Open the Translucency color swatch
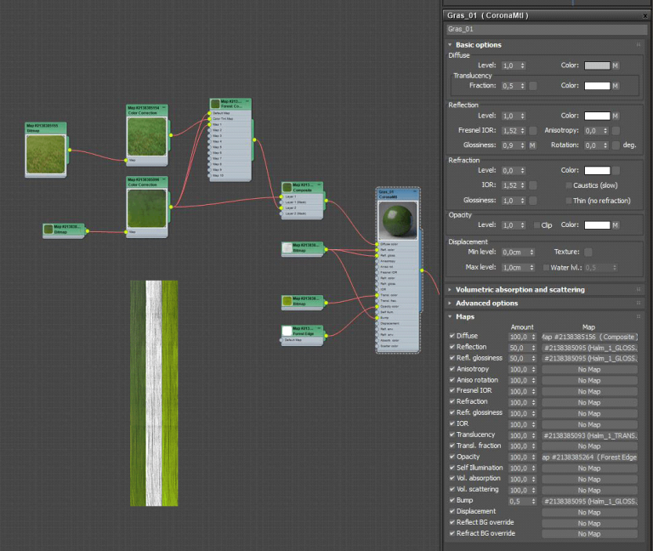Screen dimensions: 653x551 (597, 86)
